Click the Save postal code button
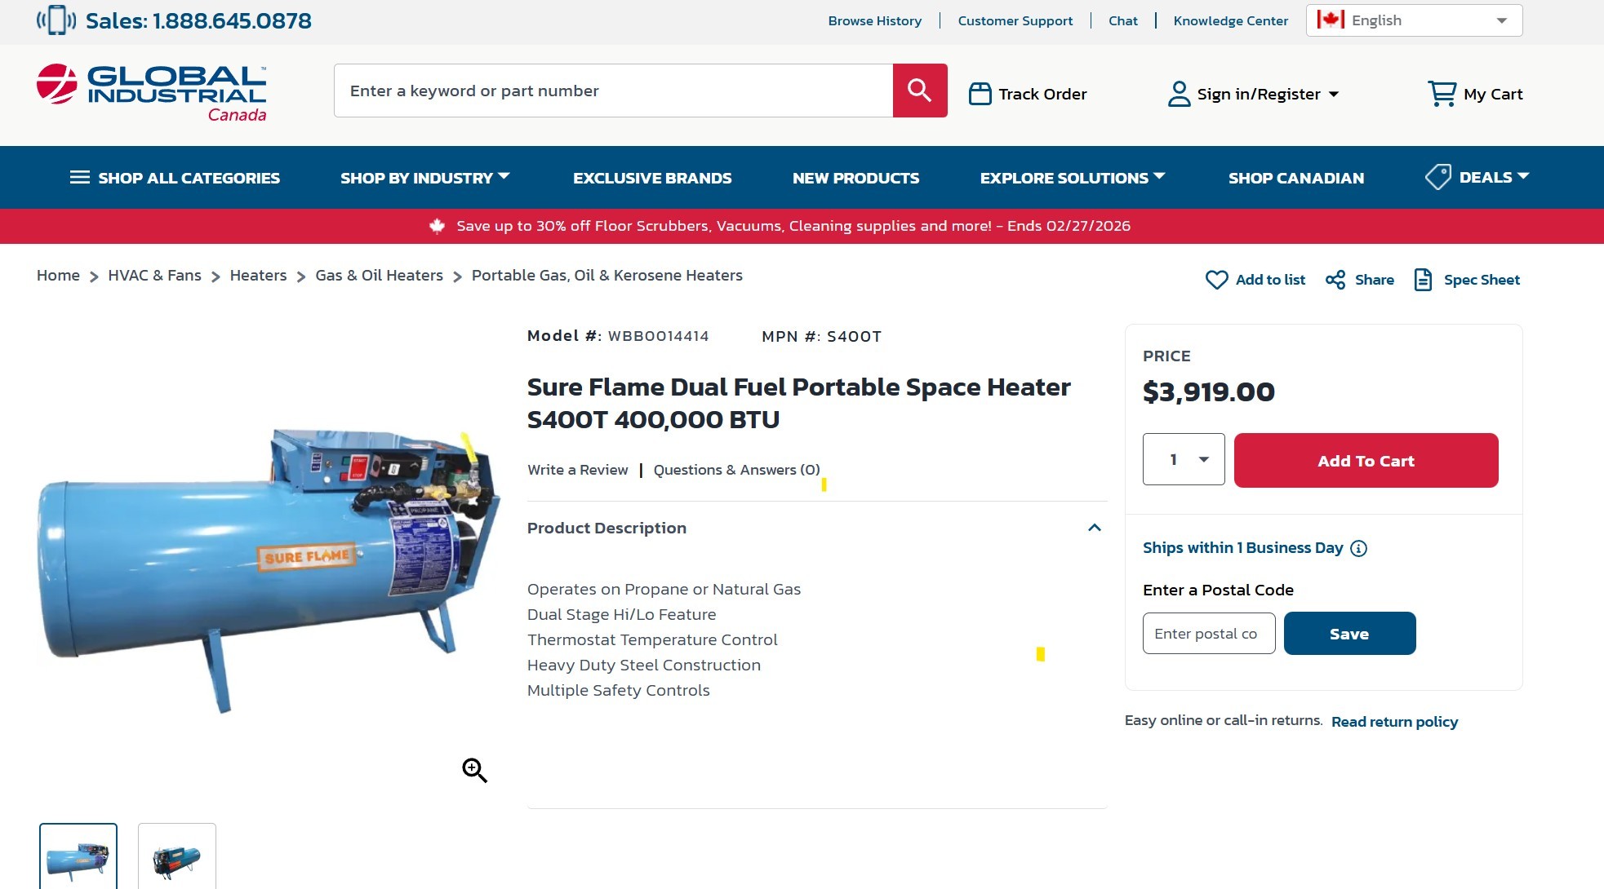 point(1349,634)
